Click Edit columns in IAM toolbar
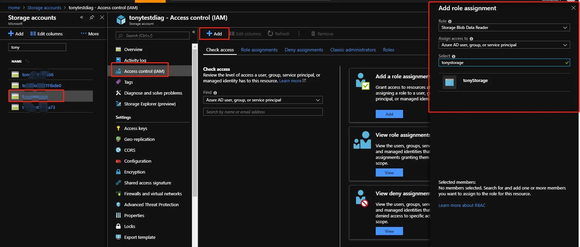Screen dimensions: 580x247 (x=245, y=34)
